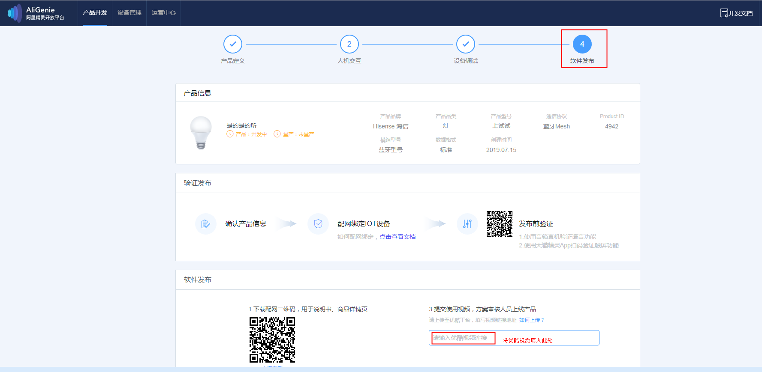The height and width of the screenshot is (372, 762).
Task: Click the 蓝牙Mesh protocol value
Action: point(557,126)
